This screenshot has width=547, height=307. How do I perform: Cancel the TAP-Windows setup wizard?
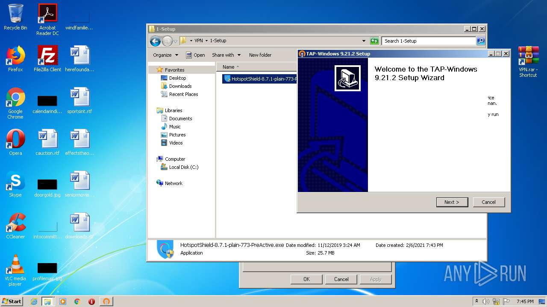(x=488, y=202)
